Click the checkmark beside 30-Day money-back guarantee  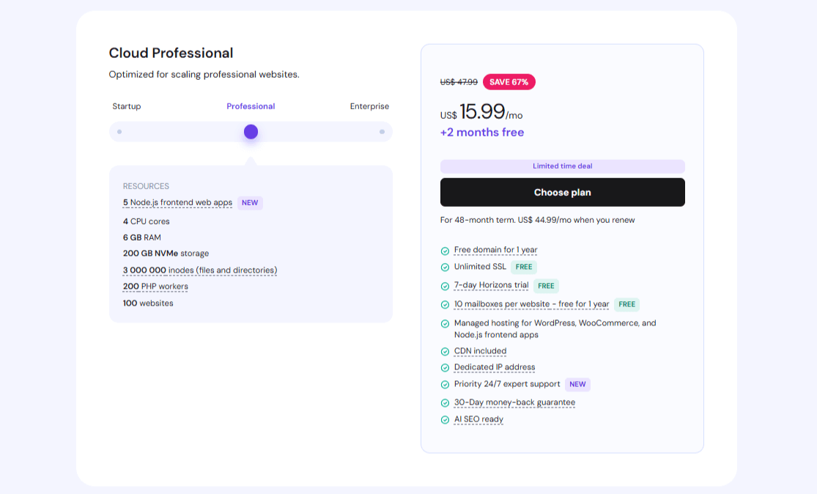(446, 402)
